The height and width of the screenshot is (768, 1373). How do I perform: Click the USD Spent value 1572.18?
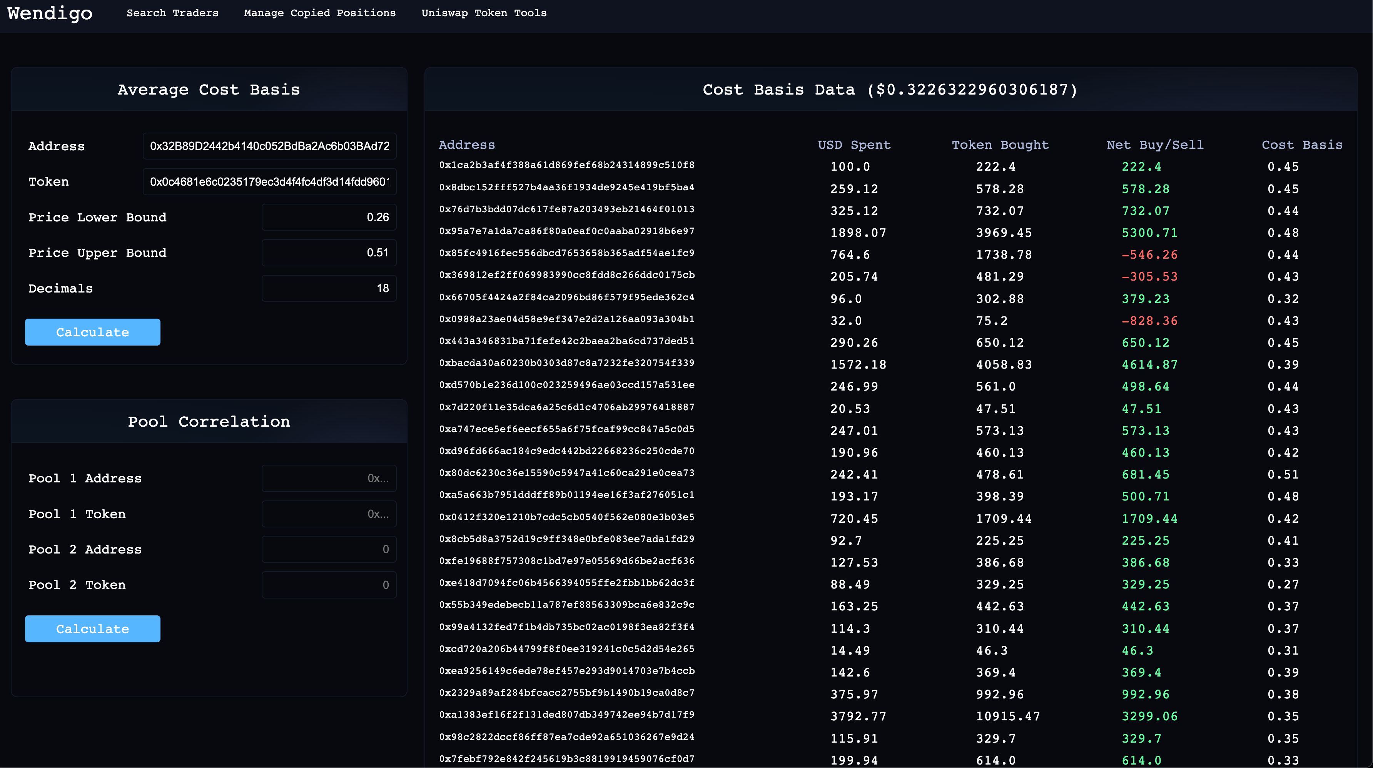click(858, 364)
